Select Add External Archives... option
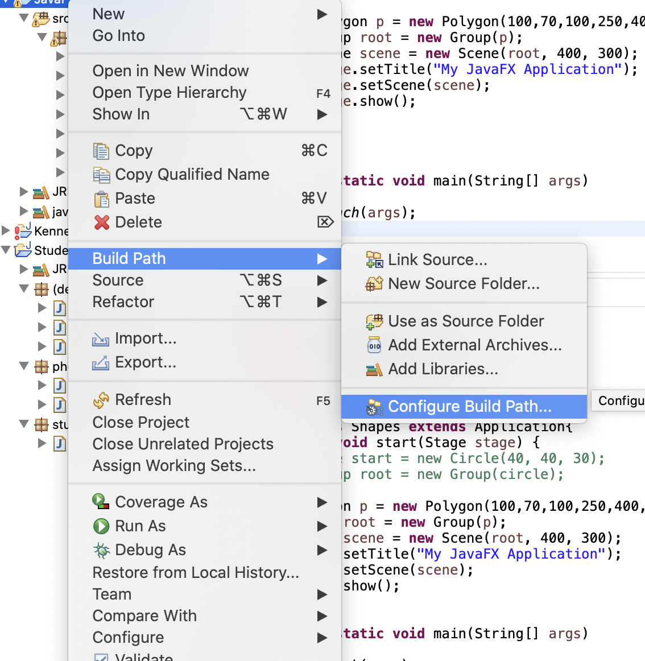Viewport: 645px width, 661px height. (x=464, y=345)
